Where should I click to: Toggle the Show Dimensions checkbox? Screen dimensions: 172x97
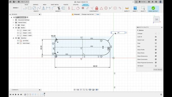156,56
